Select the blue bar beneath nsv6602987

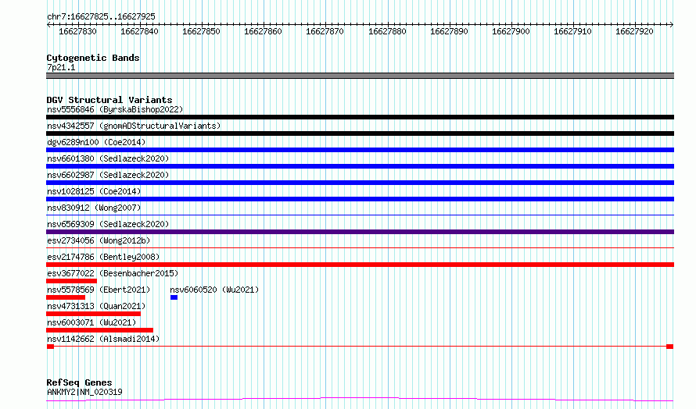pos(360,183)
